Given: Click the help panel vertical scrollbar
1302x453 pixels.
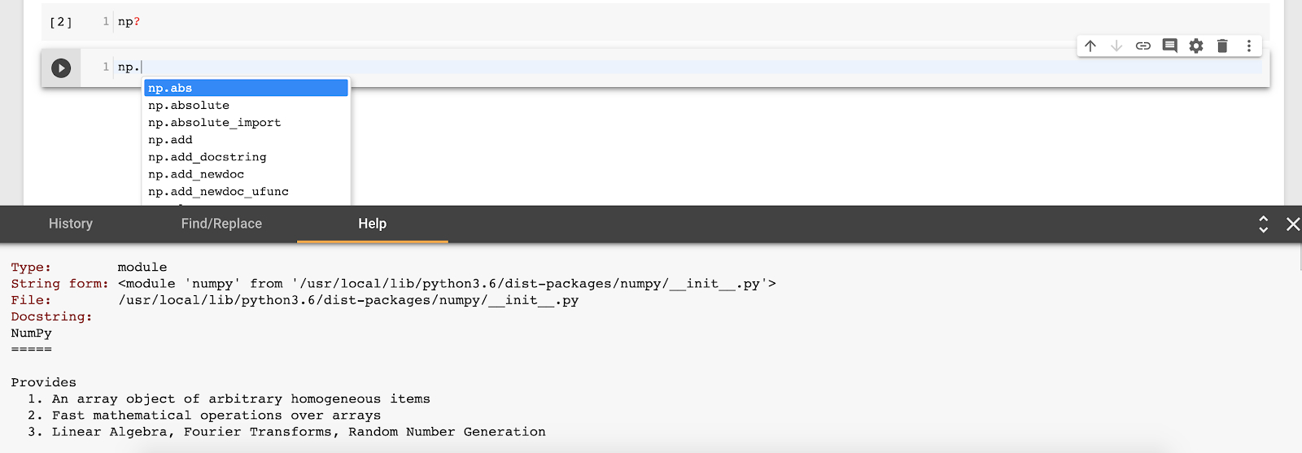Looking at the screenshot, I should click(1299, 259).
